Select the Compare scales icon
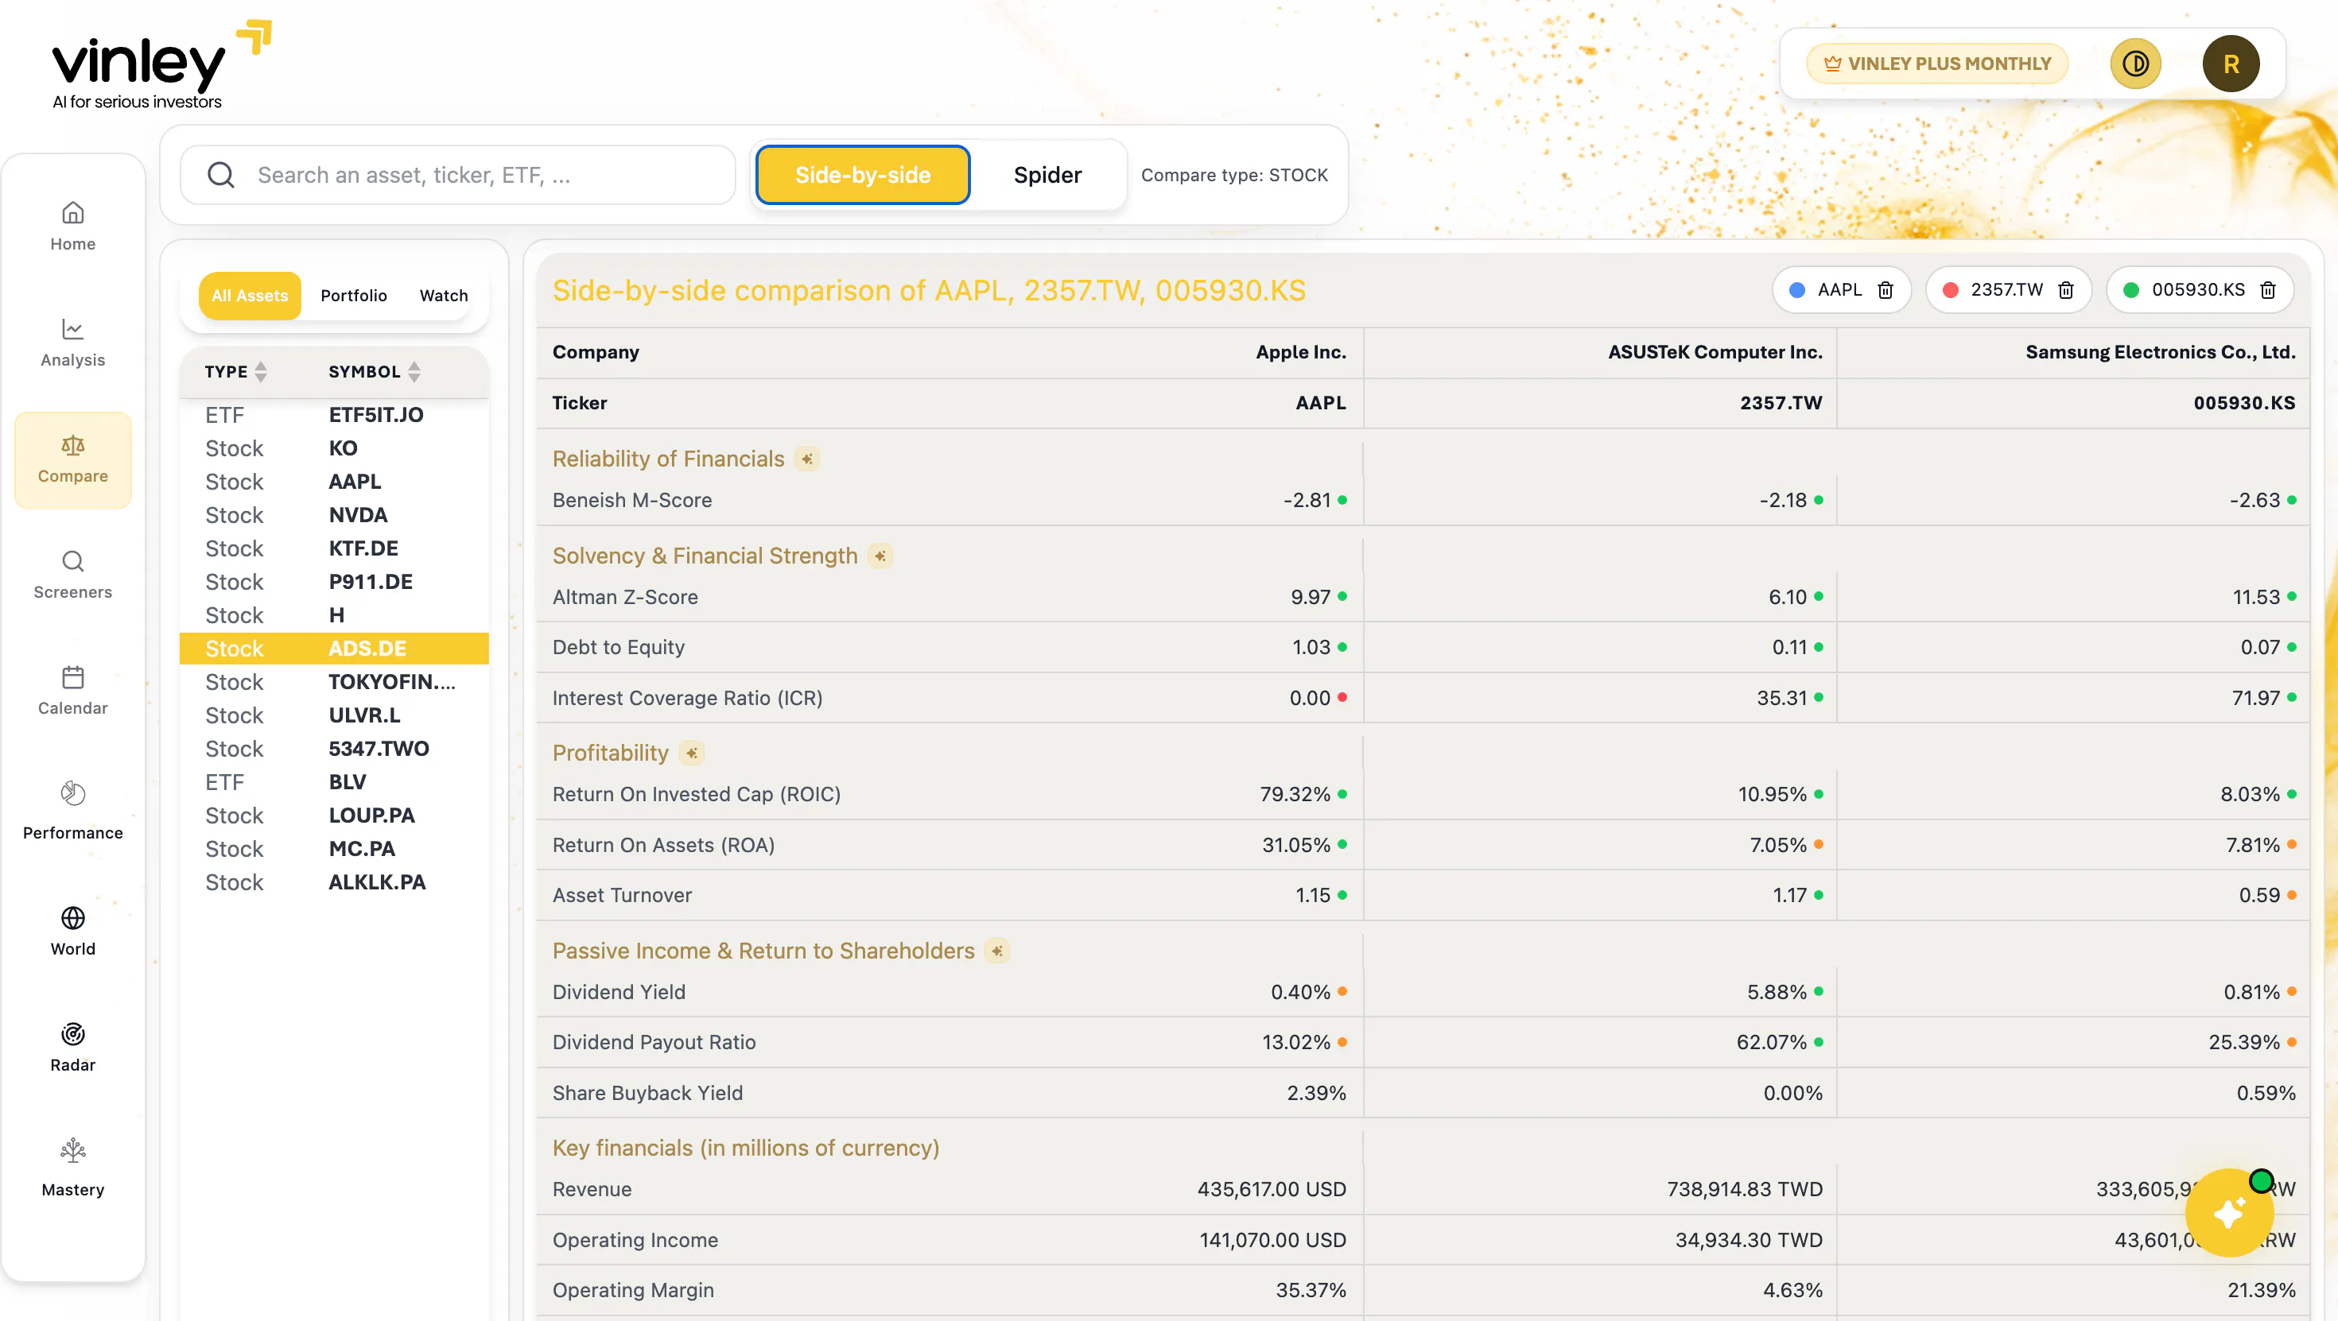The width and height of the screenshot is (2338, 1321). 72,445
